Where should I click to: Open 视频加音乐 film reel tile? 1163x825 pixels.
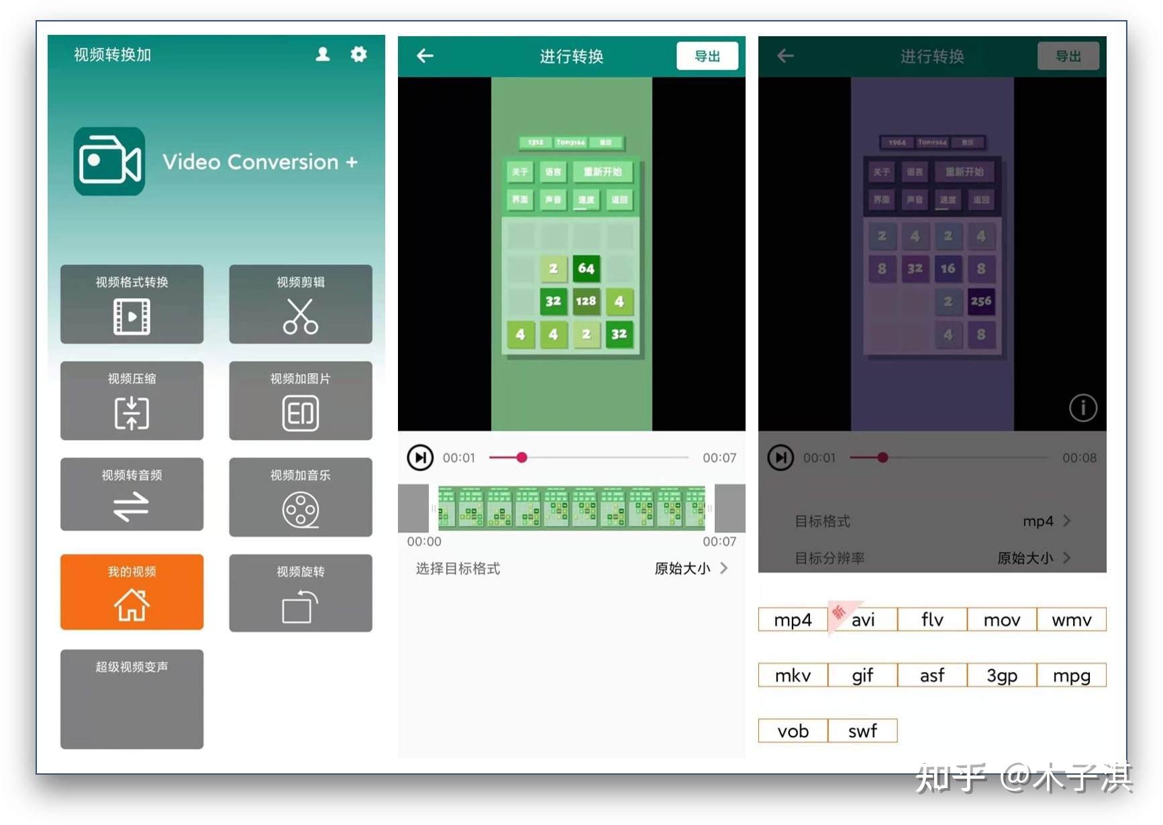(x=301, y=497)
